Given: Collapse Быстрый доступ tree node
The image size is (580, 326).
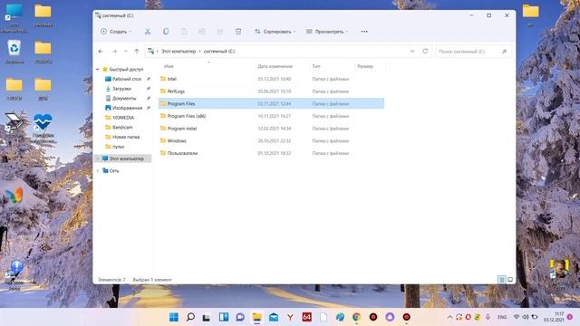Looking at the screenshot, I should 98,69.
